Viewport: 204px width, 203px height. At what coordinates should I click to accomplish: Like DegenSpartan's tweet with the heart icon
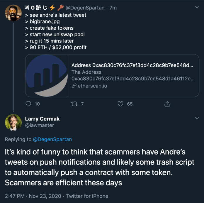click(120, 104)
